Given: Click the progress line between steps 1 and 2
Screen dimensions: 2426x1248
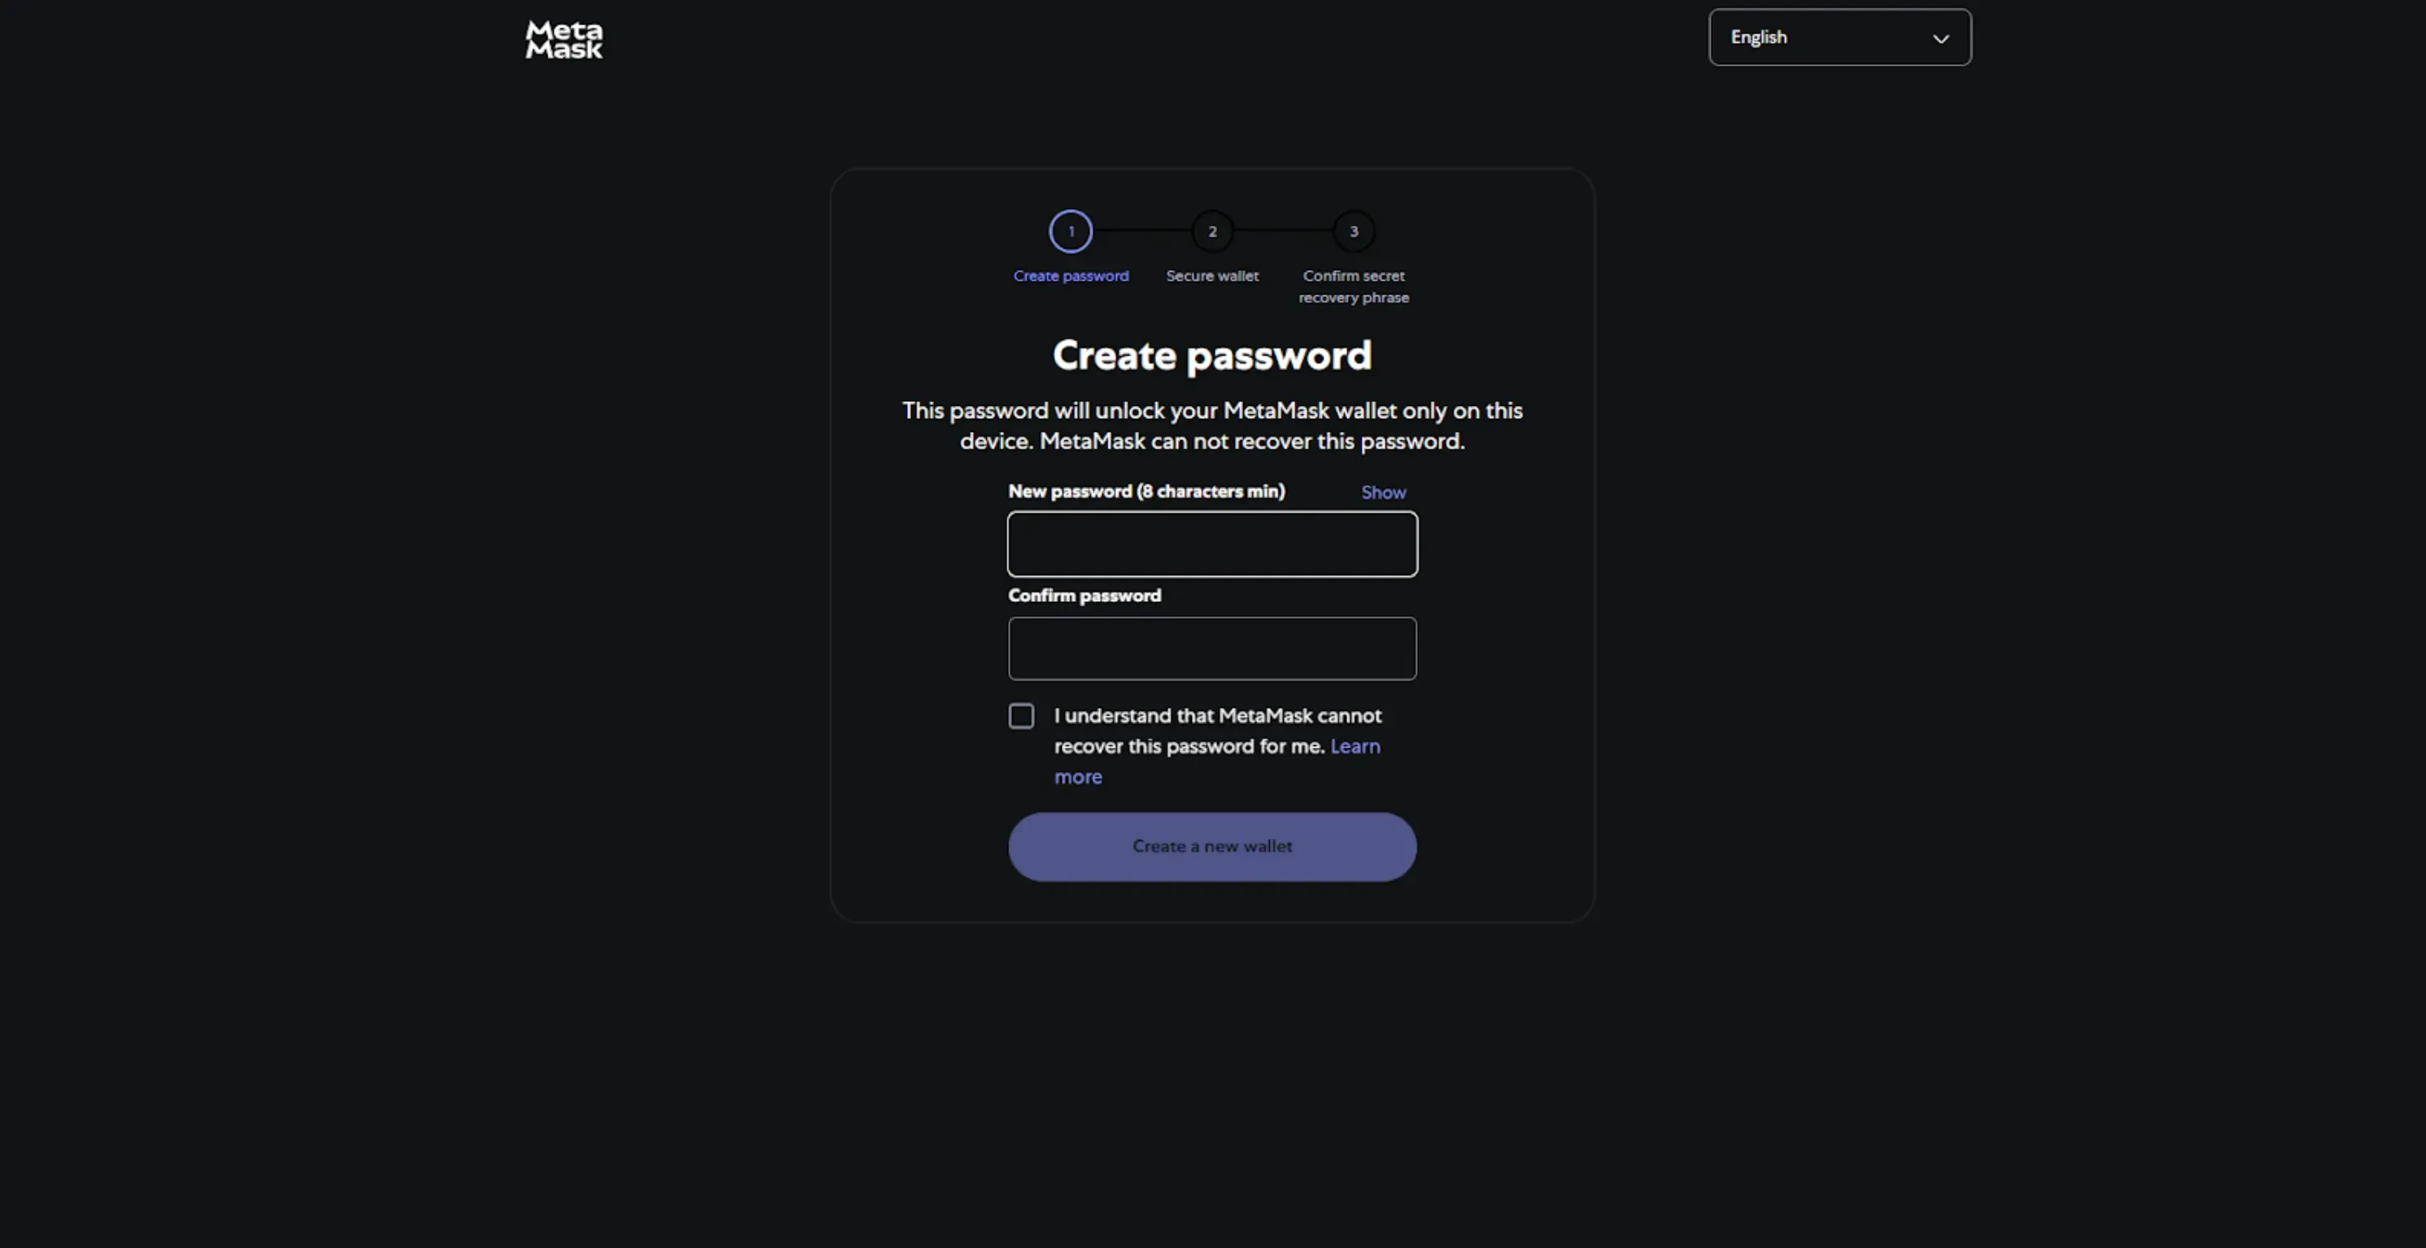Looking at the screenshot, I should tap(1141, 231).
